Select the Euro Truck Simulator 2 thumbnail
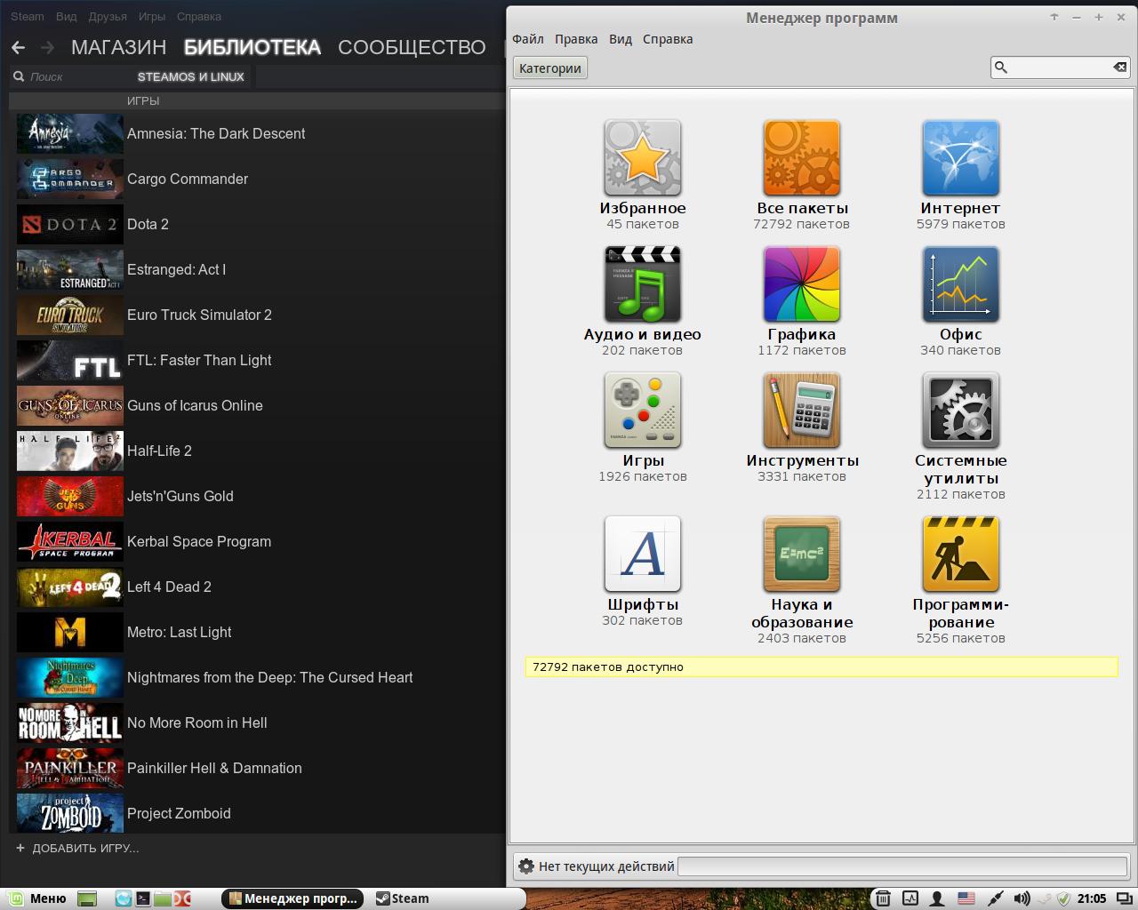The height and width of the screenshot is (910, 1138). [70, 315]
